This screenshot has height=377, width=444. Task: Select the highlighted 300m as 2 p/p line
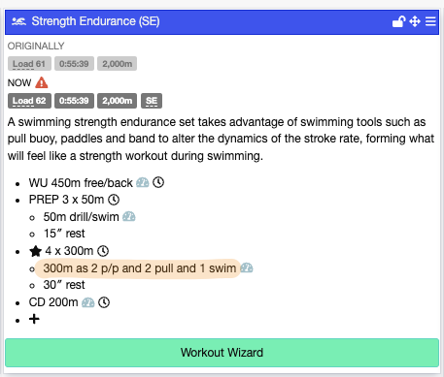point(138,268)
